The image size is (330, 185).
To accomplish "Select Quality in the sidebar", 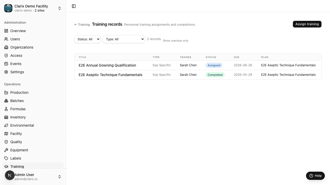I will coord(33,142).
